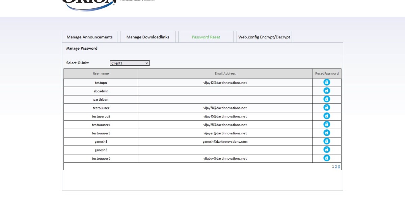Click reset lock icon for ganesh2
Image resolution: width=405 pixels, height=202 pixels.
[326, 149]
